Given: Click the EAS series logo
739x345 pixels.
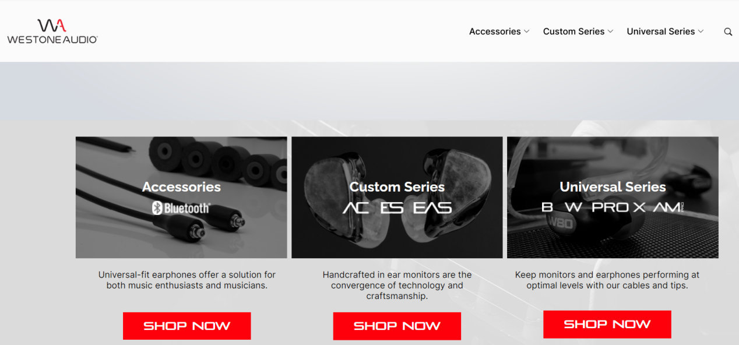Looking at the screenshot, I should click(432, 207).
